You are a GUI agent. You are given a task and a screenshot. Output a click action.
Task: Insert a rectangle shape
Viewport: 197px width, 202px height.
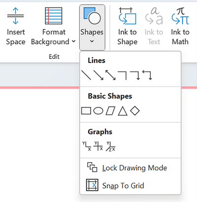pyautogui.click(x=86, y=111)
